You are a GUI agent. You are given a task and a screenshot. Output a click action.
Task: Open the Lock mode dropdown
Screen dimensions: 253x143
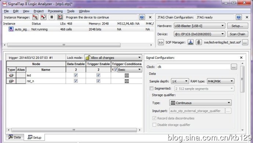(113, 57)
